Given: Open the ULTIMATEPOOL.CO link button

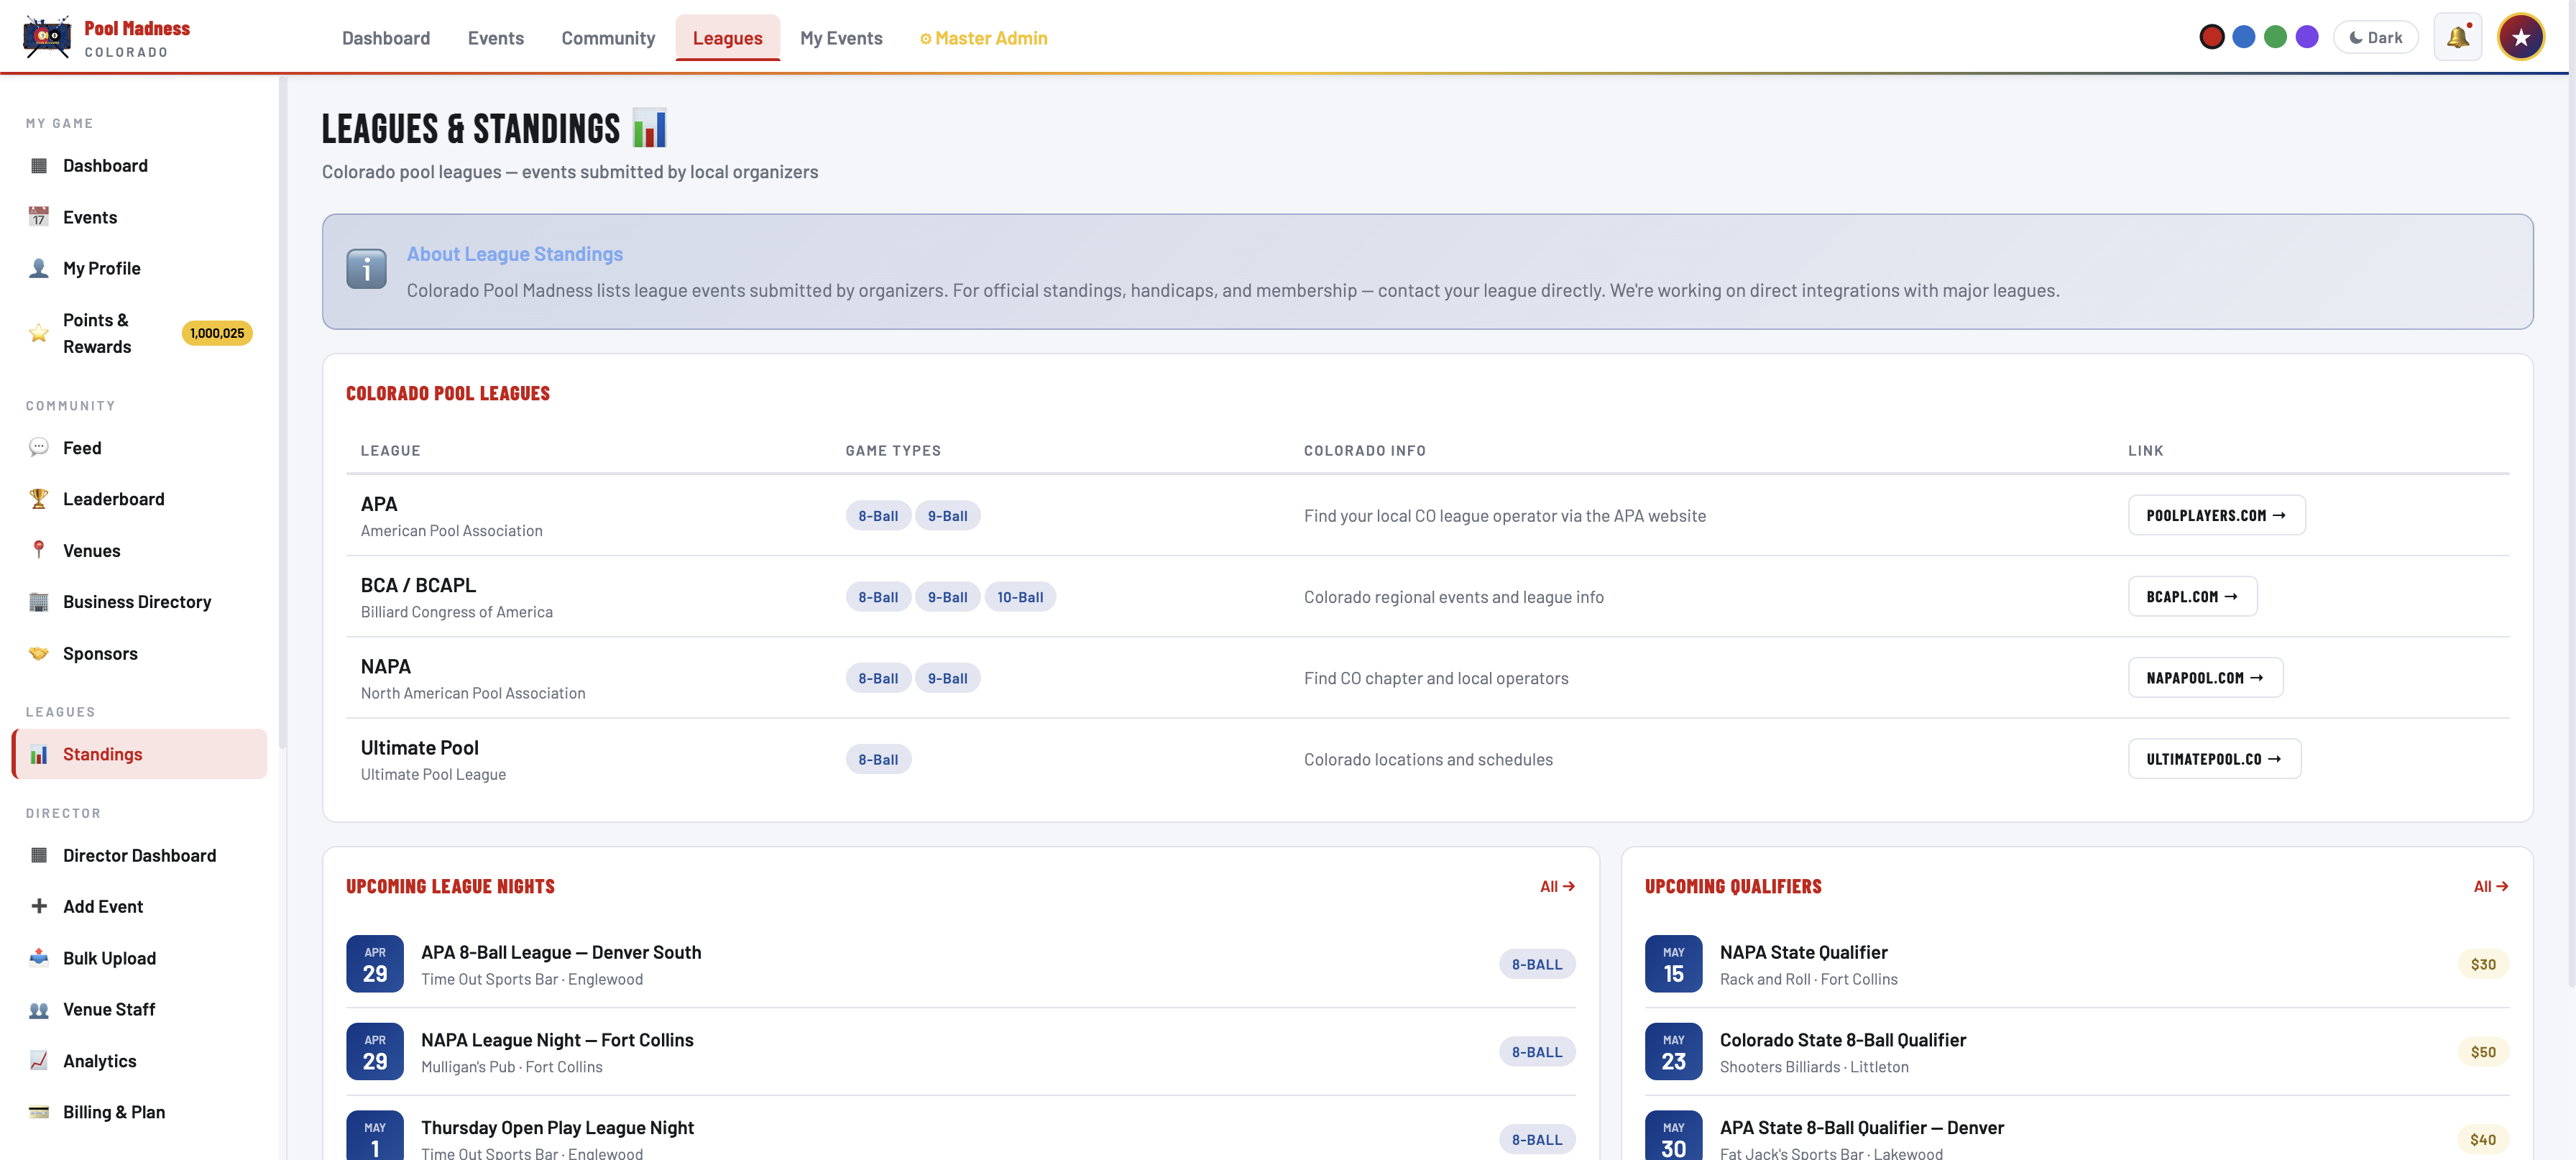Looking at the screenshot, I should [x=2214, y=758].
